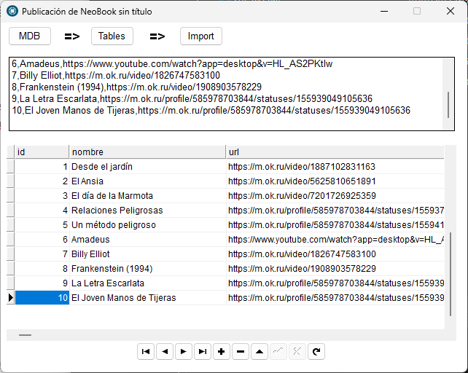
Task: Select the Relaciones Peligrosas cell
Action: (x=147, y=211)
